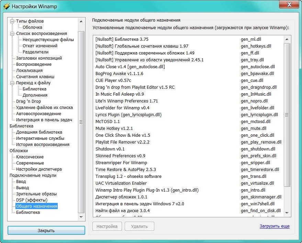Select Mute Hotkey v1.2.1 plugin
The height and width of the screenshot is (243, 302).
click(x=188, y=128)
